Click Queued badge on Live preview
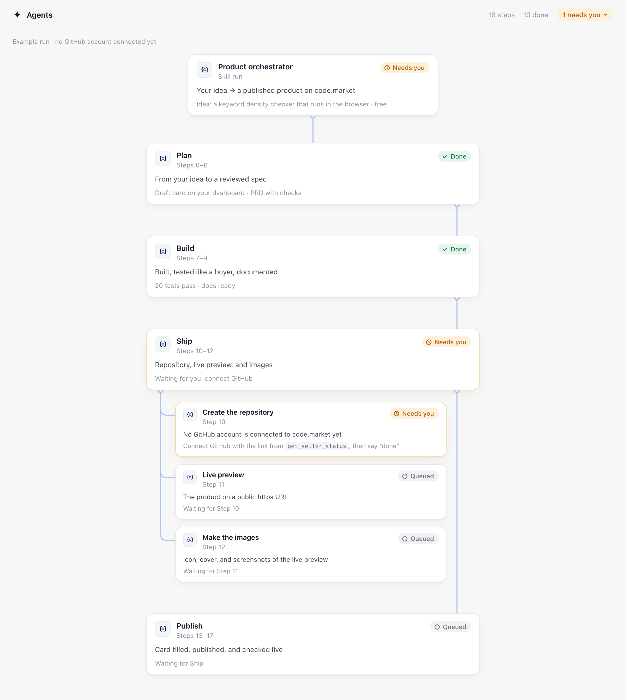 [x=418, y=476]
